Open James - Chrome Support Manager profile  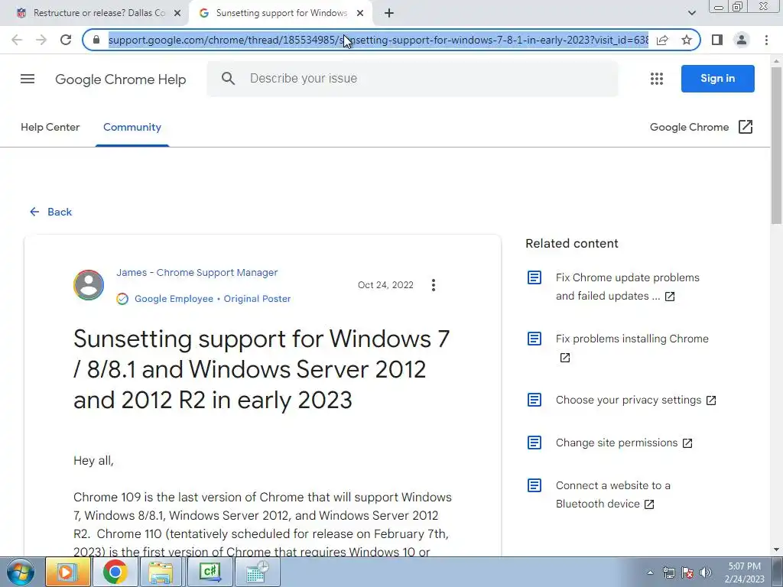tap(197, 273)
